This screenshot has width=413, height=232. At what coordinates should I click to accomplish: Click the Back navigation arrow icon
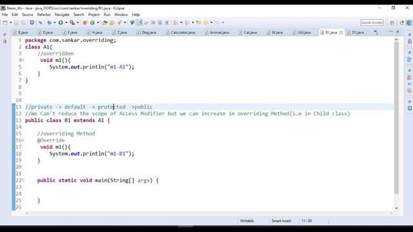pyautogui.click(x=206, y=23)
